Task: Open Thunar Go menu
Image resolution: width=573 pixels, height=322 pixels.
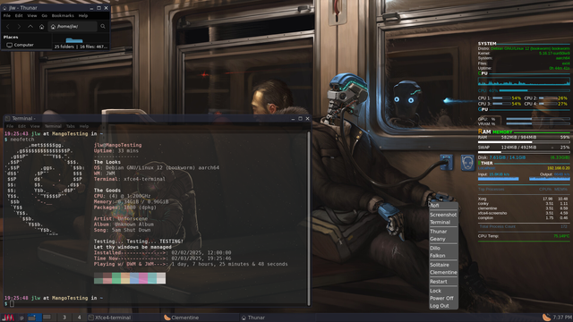Action: click(44, 16)
